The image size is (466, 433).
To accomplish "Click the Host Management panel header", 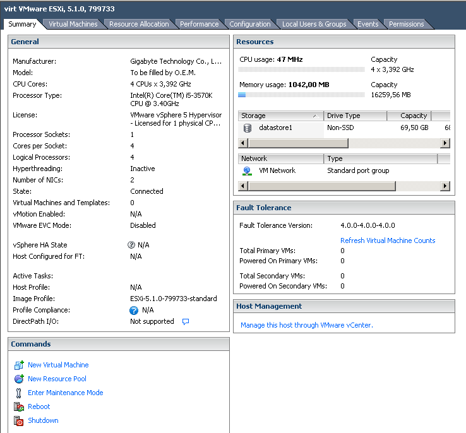I will pos(344,306).
